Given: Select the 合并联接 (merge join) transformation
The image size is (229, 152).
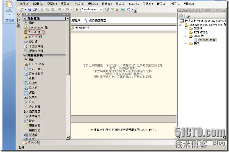Looking at the screenshot, I should pyautogui.click(x=32, y=107).
